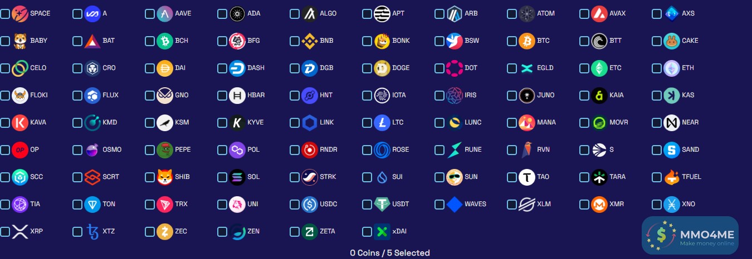The height and width of the screenshot is (259, 752).
Task: Click the Monero XMR icon
Action: point(599,204)
